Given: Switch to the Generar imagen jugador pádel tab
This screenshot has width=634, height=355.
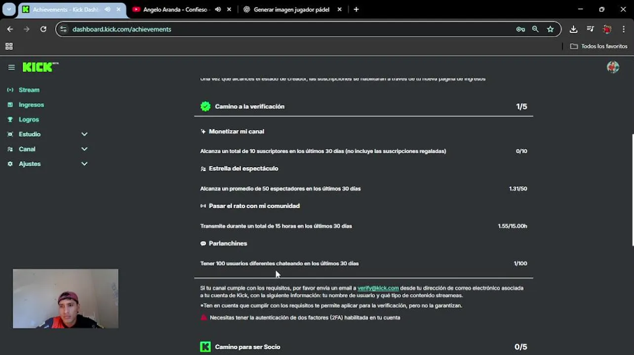Looking at the screenshot, I should (x=291, y=9).
